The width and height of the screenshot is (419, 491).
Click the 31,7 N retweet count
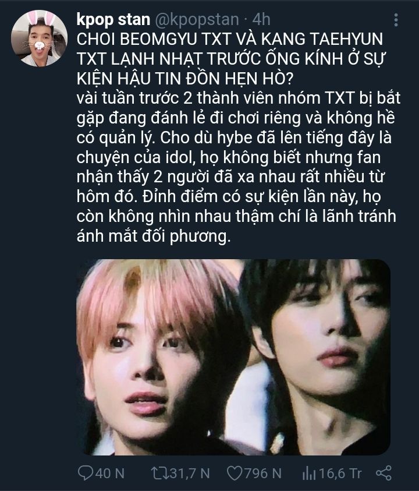(190, 473)
